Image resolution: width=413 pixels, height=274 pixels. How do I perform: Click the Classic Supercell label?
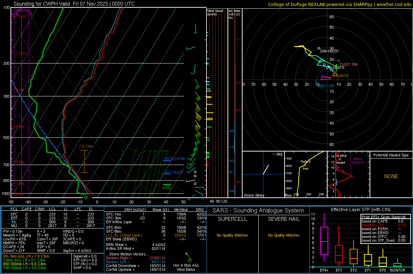click(x=357, y=161)
